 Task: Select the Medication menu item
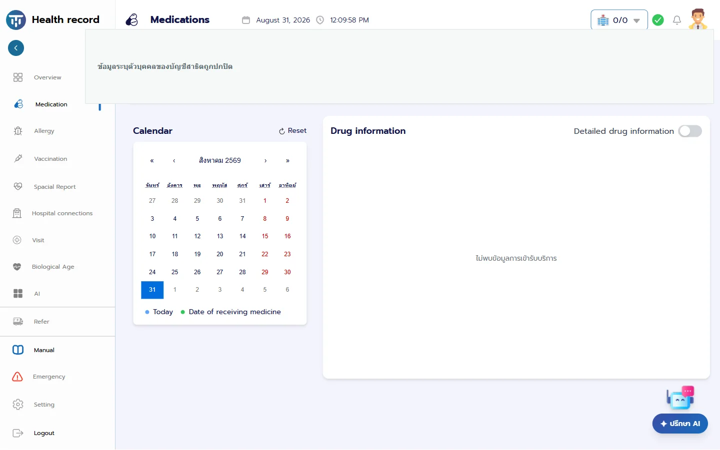(50, 104)
